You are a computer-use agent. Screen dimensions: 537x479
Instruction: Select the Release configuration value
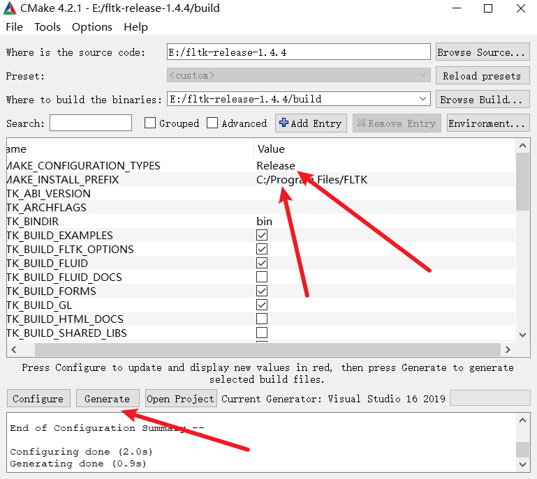276,165
